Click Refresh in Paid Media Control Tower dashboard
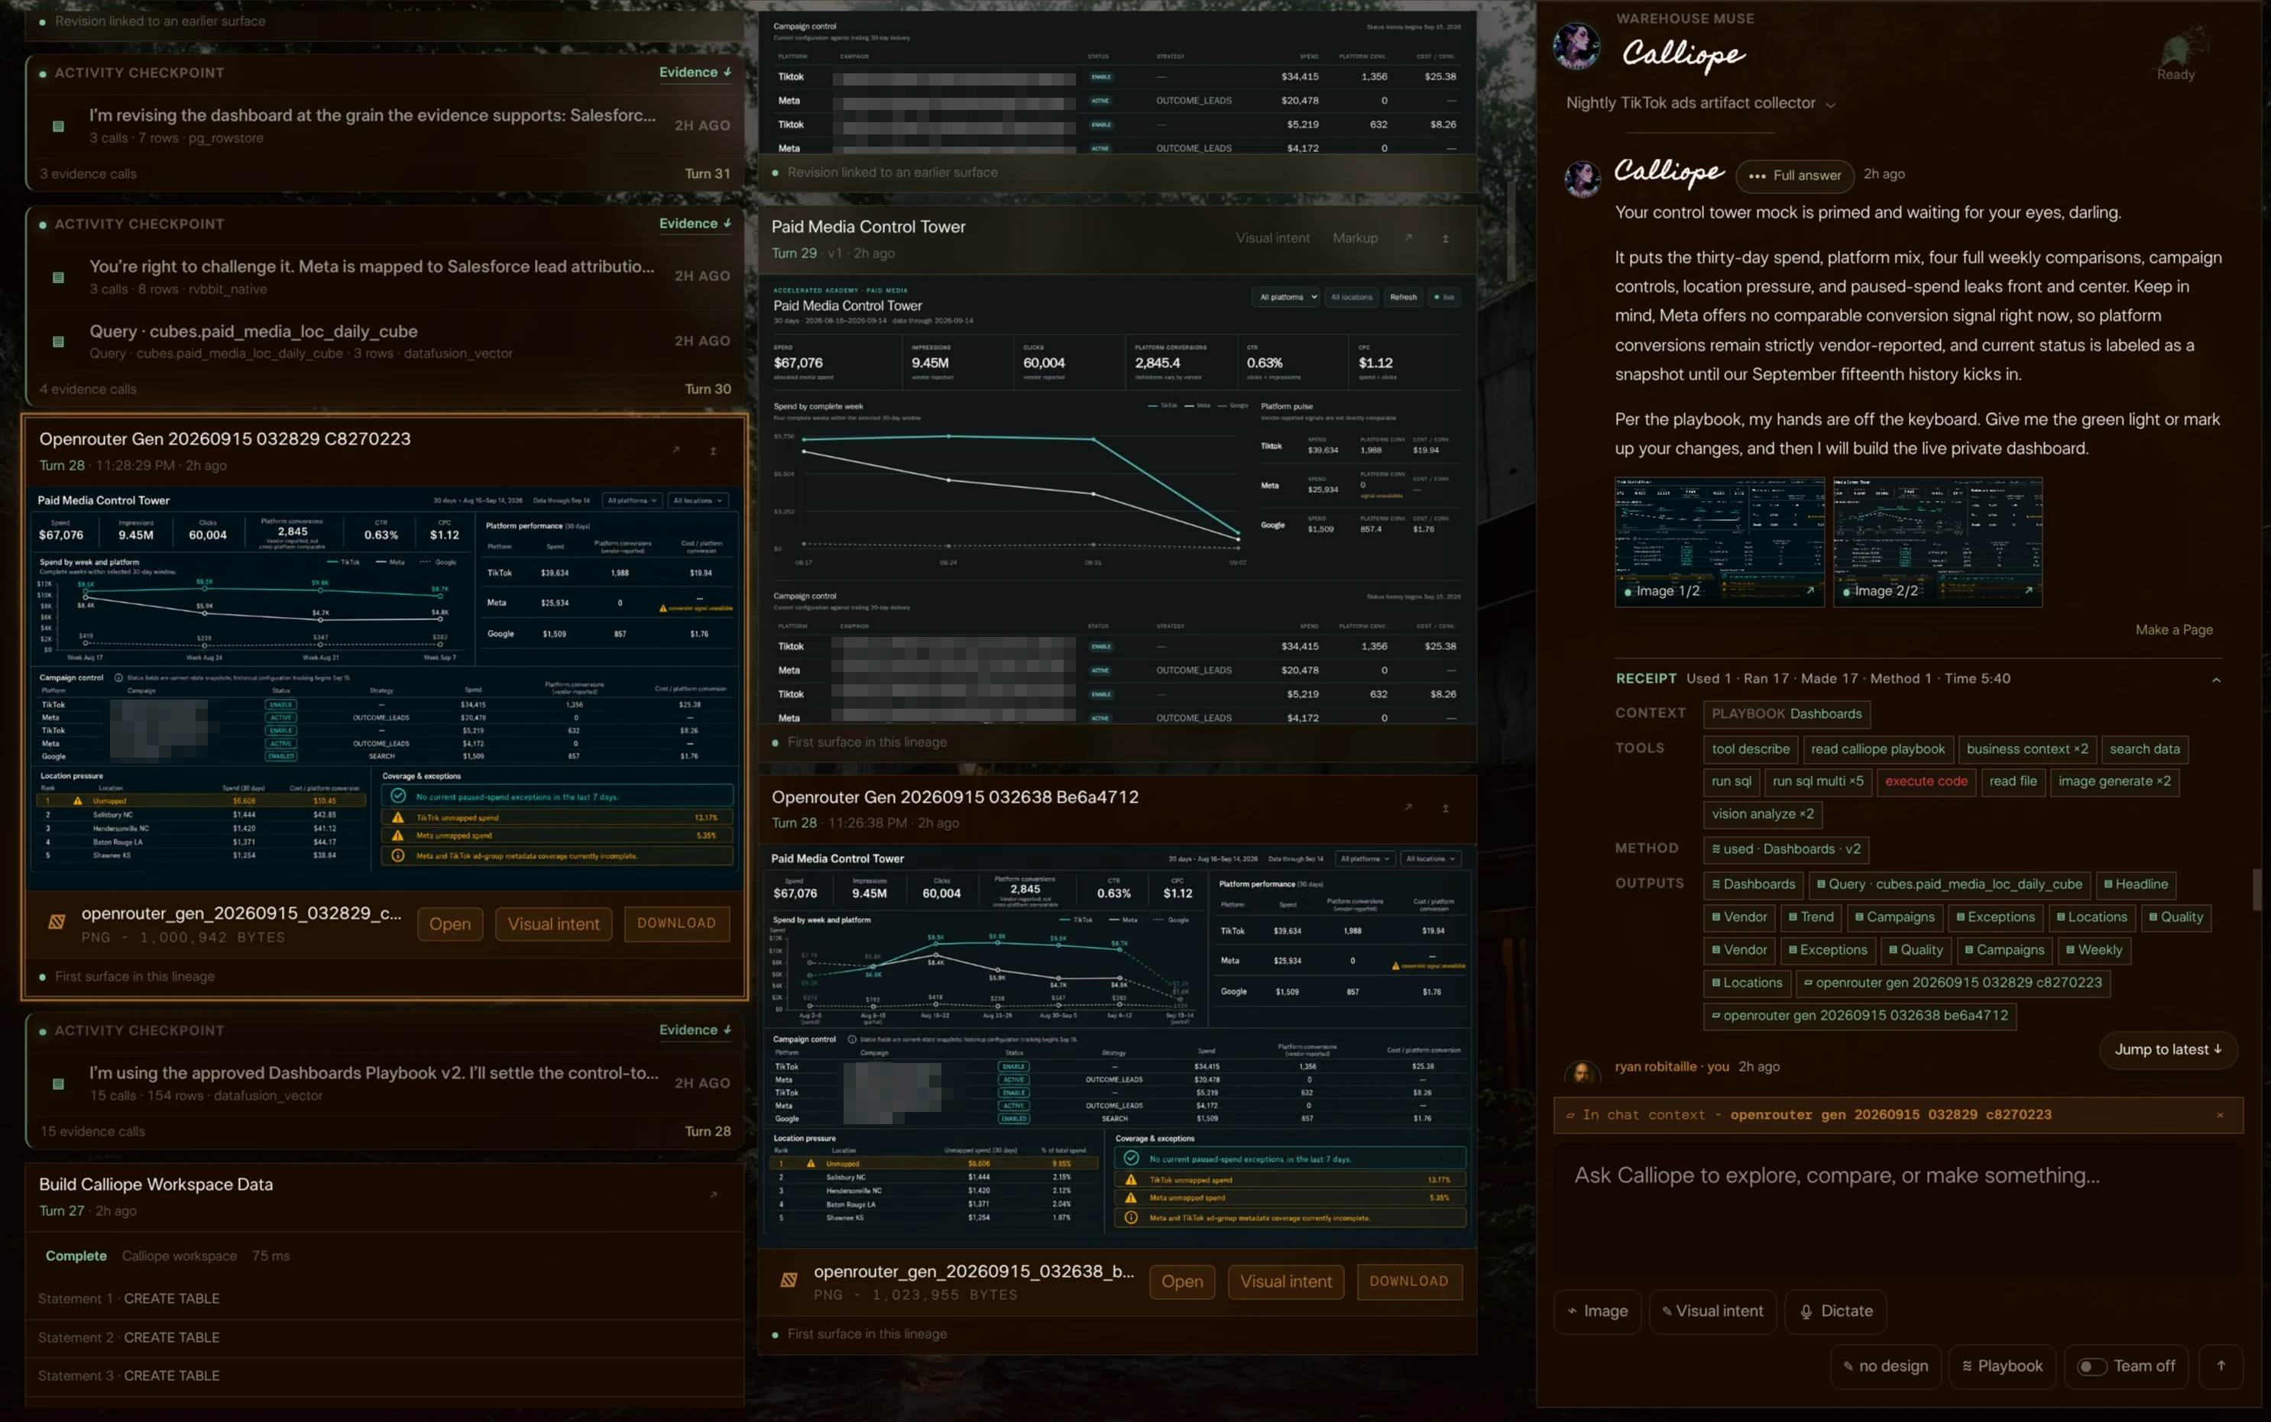 1403,297
